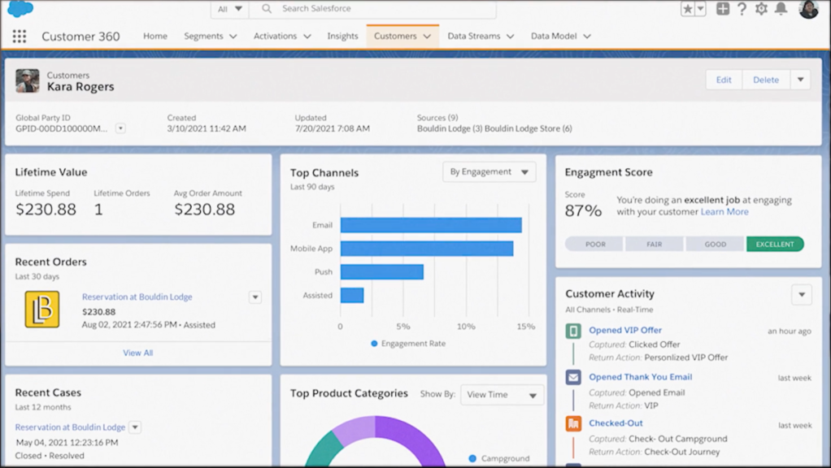The width and height of the screenshot is (831, 468).
Task: Open the notifications bell
Action: click(781, 9)
